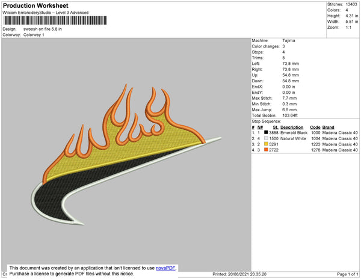Click the 'Color changes:' label
The height and width of the screenshot is (279, 361).
tap(265, 46)
